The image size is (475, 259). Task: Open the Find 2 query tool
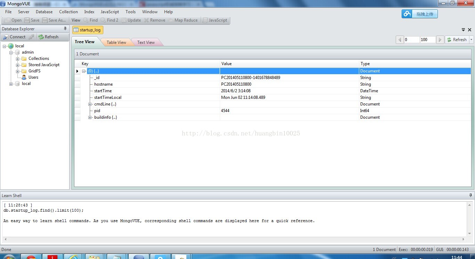[x=109, y=20]
